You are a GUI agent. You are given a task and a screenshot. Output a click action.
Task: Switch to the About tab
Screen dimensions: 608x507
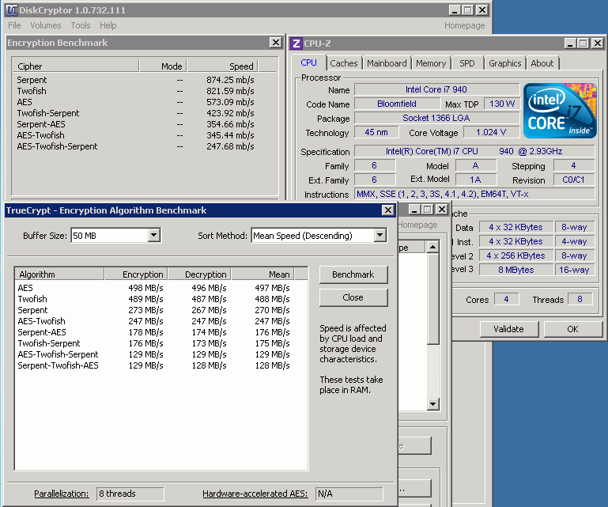click(x=542, y=63)
